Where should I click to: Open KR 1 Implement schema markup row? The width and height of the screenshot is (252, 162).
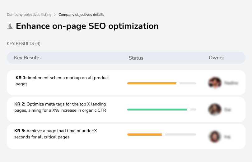(126, 83)
